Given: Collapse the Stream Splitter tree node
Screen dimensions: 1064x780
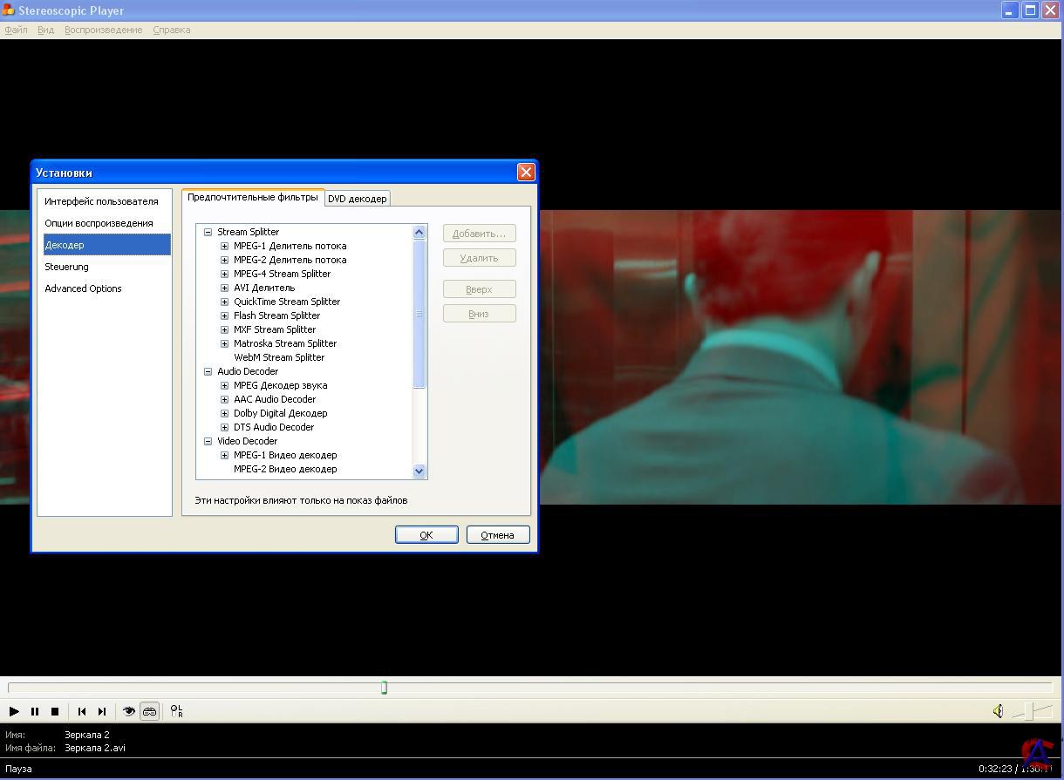Looking at the screenshot, I should click(208, 232).
